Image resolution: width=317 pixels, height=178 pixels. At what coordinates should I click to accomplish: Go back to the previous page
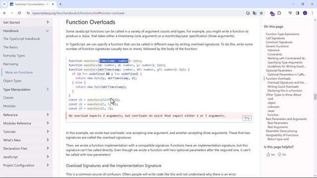click(4, 13)
